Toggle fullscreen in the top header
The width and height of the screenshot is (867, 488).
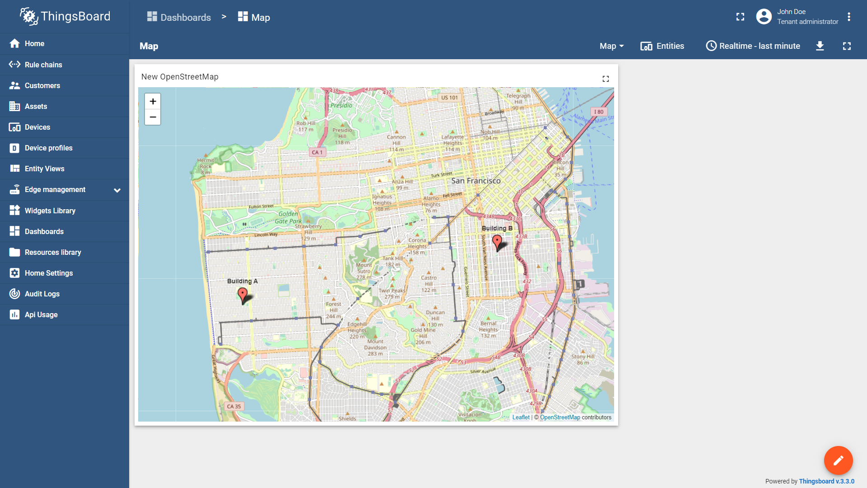tap(740, 17)
